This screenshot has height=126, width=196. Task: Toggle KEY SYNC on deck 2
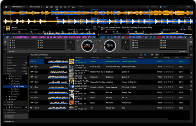point(183,28)
